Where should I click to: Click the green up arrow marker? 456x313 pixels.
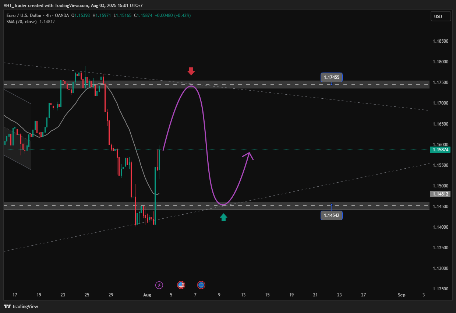[x=223, y=217]
